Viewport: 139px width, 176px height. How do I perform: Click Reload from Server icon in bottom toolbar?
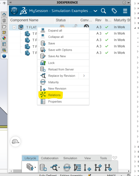tap(43, 167)
